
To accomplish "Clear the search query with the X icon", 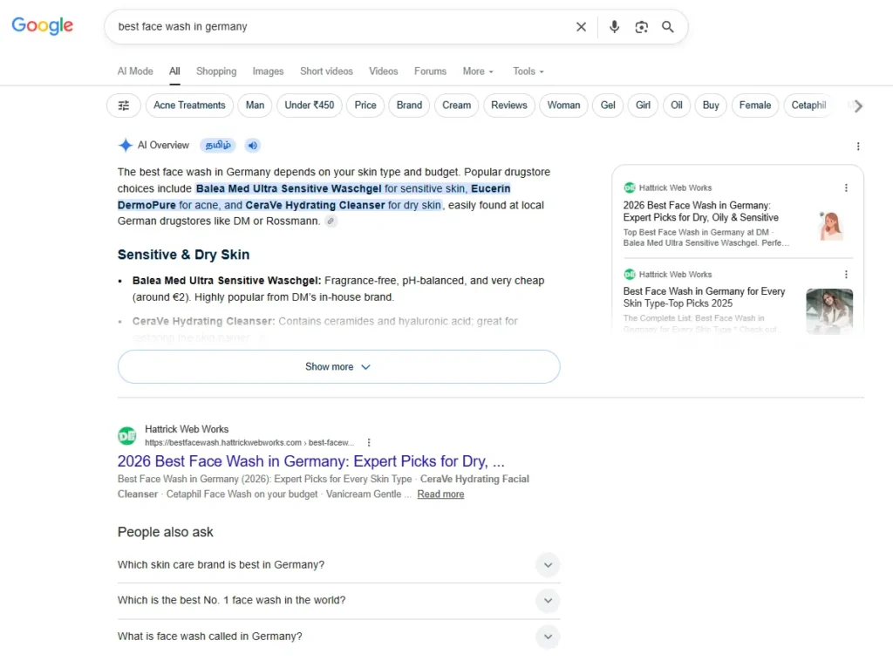I will [581, 27].
